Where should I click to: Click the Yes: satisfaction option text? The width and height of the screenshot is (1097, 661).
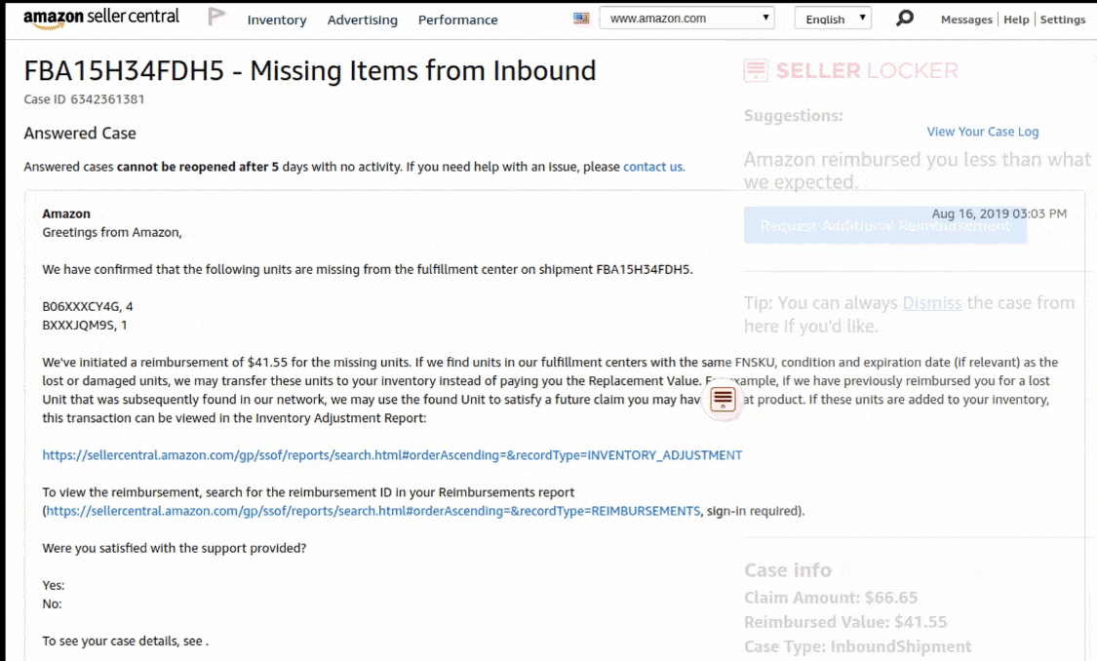pos(54,586)
